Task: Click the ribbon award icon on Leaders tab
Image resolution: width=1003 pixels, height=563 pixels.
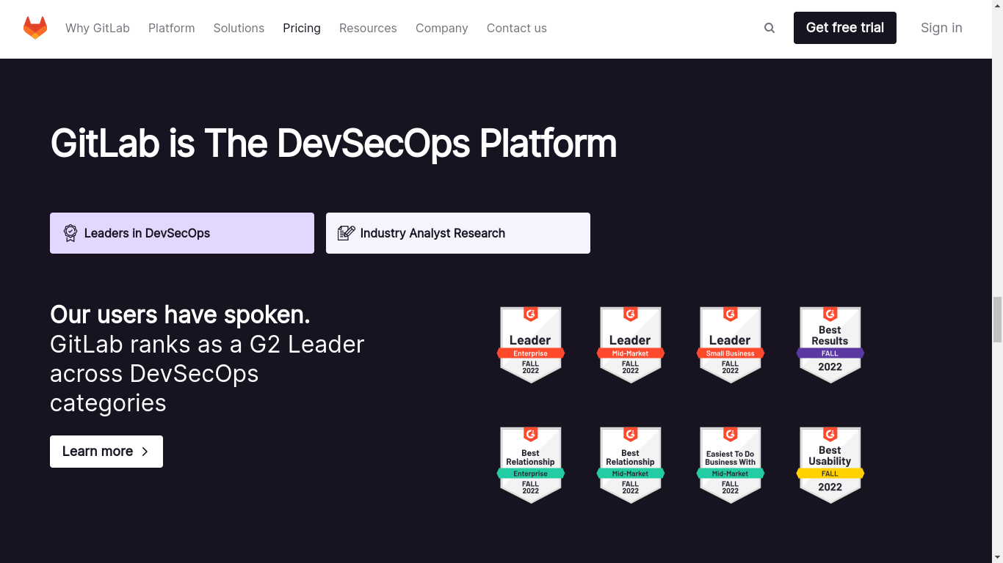Action: coord(70,233)
